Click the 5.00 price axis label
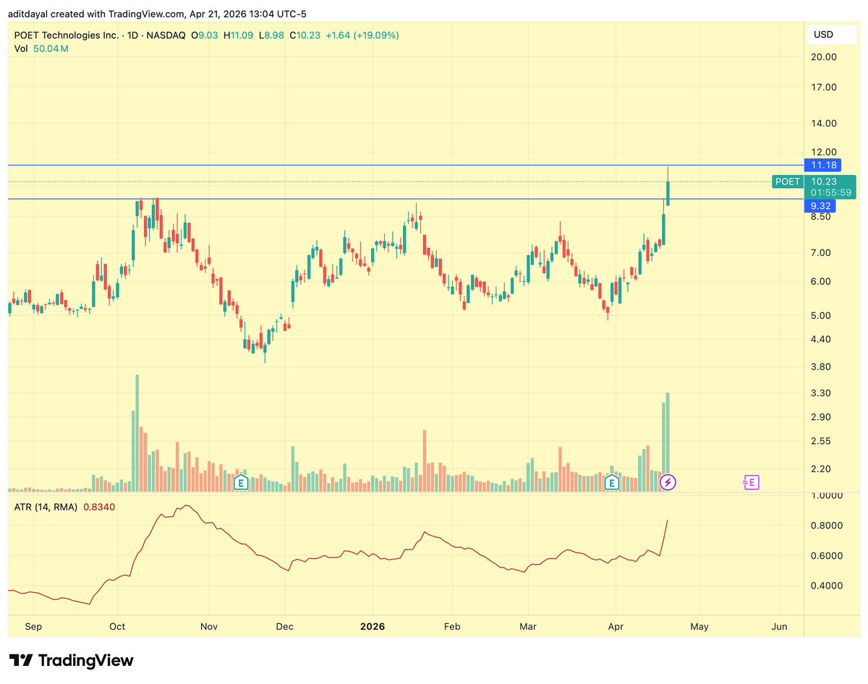This screenshot has height=684, width=868. (822, 316)
